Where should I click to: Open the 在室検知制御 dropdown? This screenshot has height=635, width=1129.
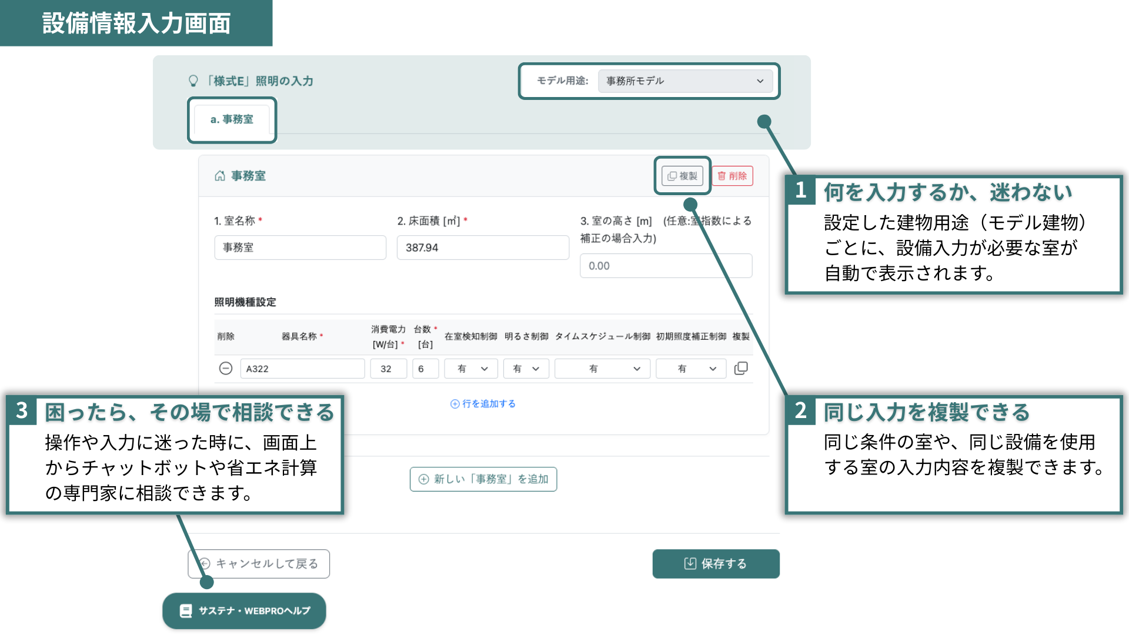471,369
